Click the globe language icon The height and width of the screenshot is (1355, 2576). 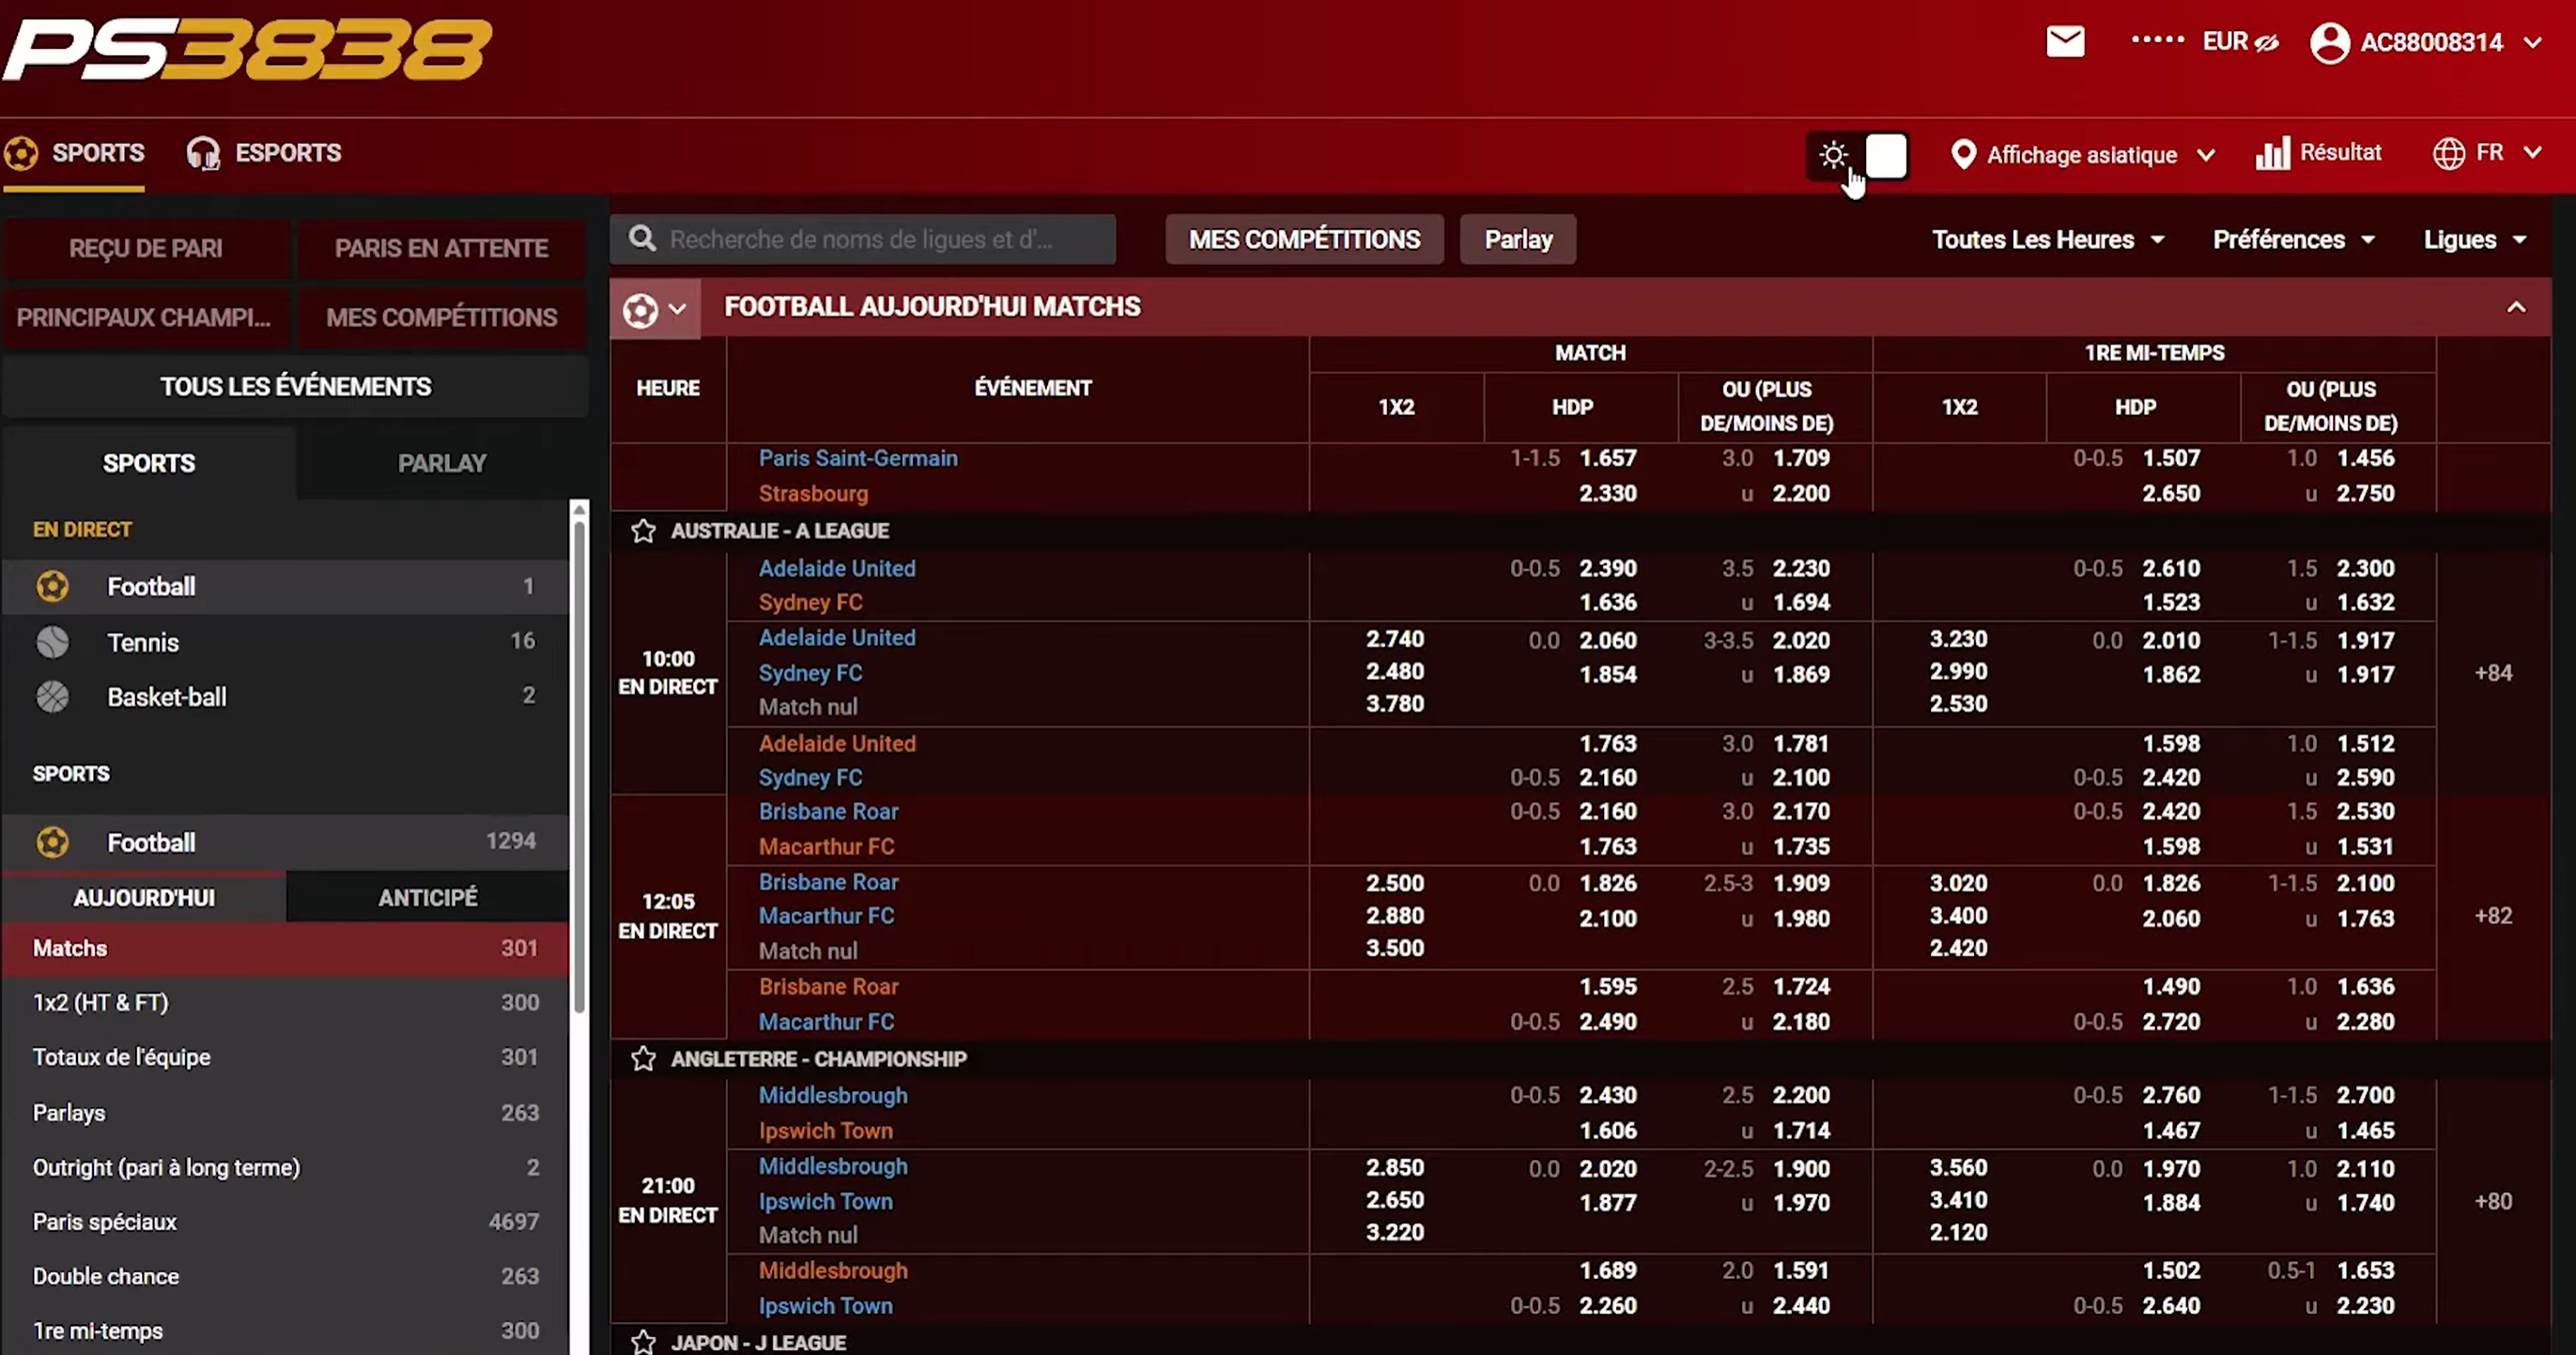coord(2448,154)
